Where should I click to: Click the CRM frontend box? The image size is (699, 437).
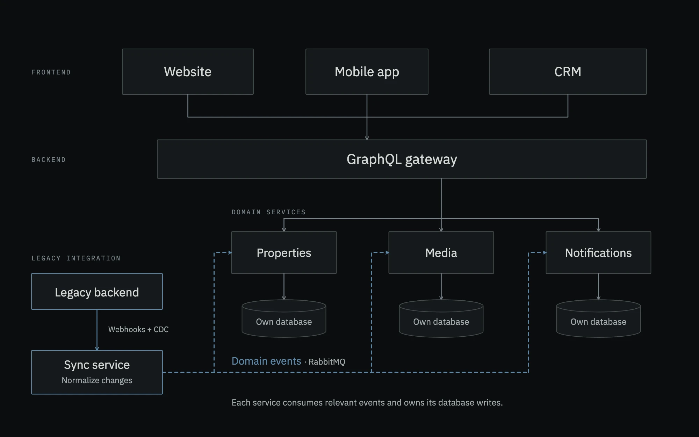click(x=568, y=72)
